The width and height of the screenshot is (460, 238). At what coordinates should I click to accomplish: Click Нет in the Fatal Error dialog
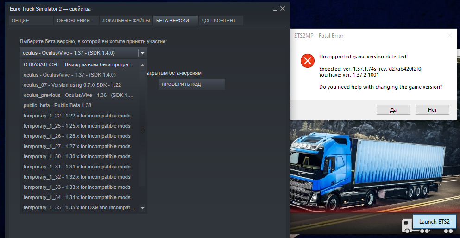coord(432,110)
